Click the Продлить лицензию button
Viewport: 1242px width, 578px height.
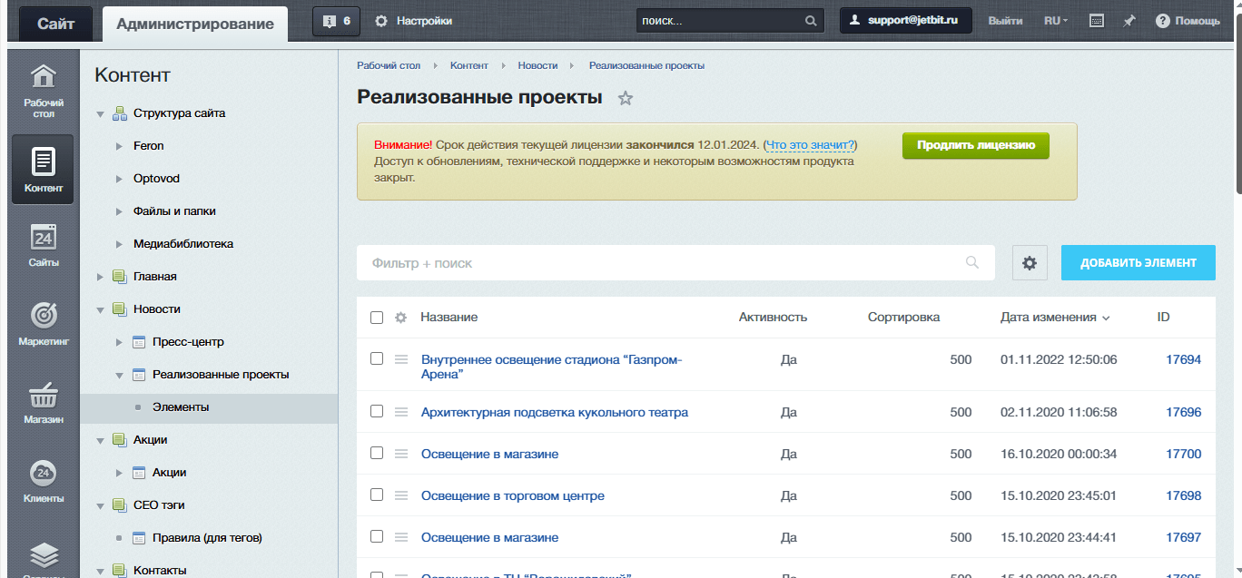coord(976,145)
